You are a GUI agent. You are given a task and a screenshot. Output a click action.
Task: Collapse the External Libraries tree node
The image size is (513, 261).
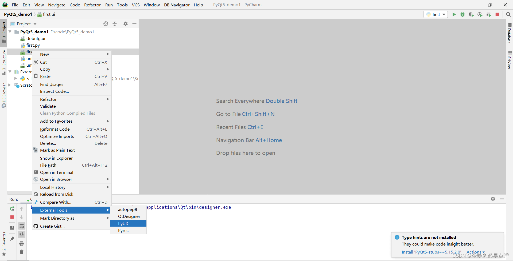click(10, 72)
